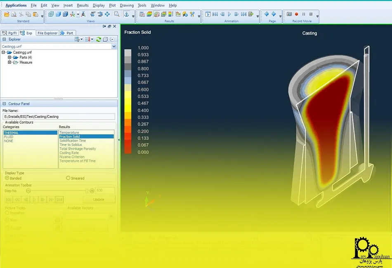The width and height of the screenshot is (392, 268).
Task: Open the Results menu
Action: click(x=83, y=5)
